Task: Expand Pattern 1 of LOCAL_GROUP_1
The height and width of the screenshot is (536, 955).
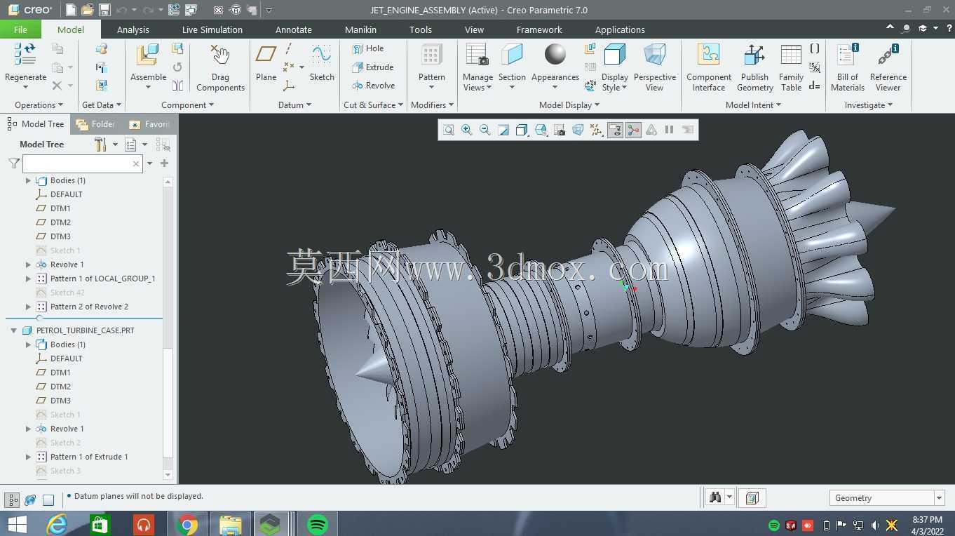Action: click(28, 279)
